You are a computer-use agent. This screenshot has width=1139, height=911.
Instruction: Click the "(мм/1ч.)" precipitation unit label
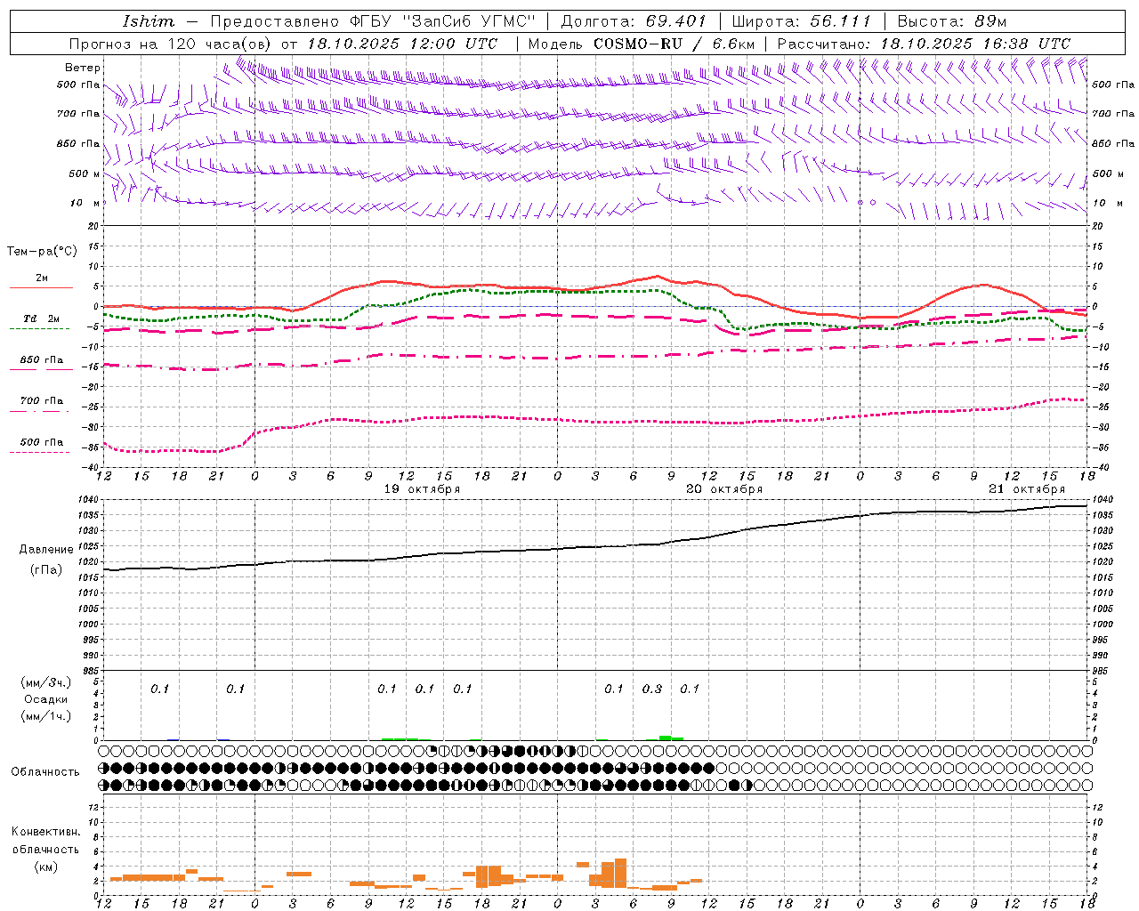[x=46, y=716]
